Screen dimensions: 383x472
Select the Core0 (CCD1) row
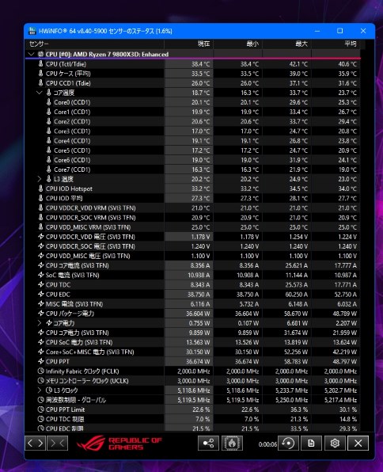click(193, 102)
